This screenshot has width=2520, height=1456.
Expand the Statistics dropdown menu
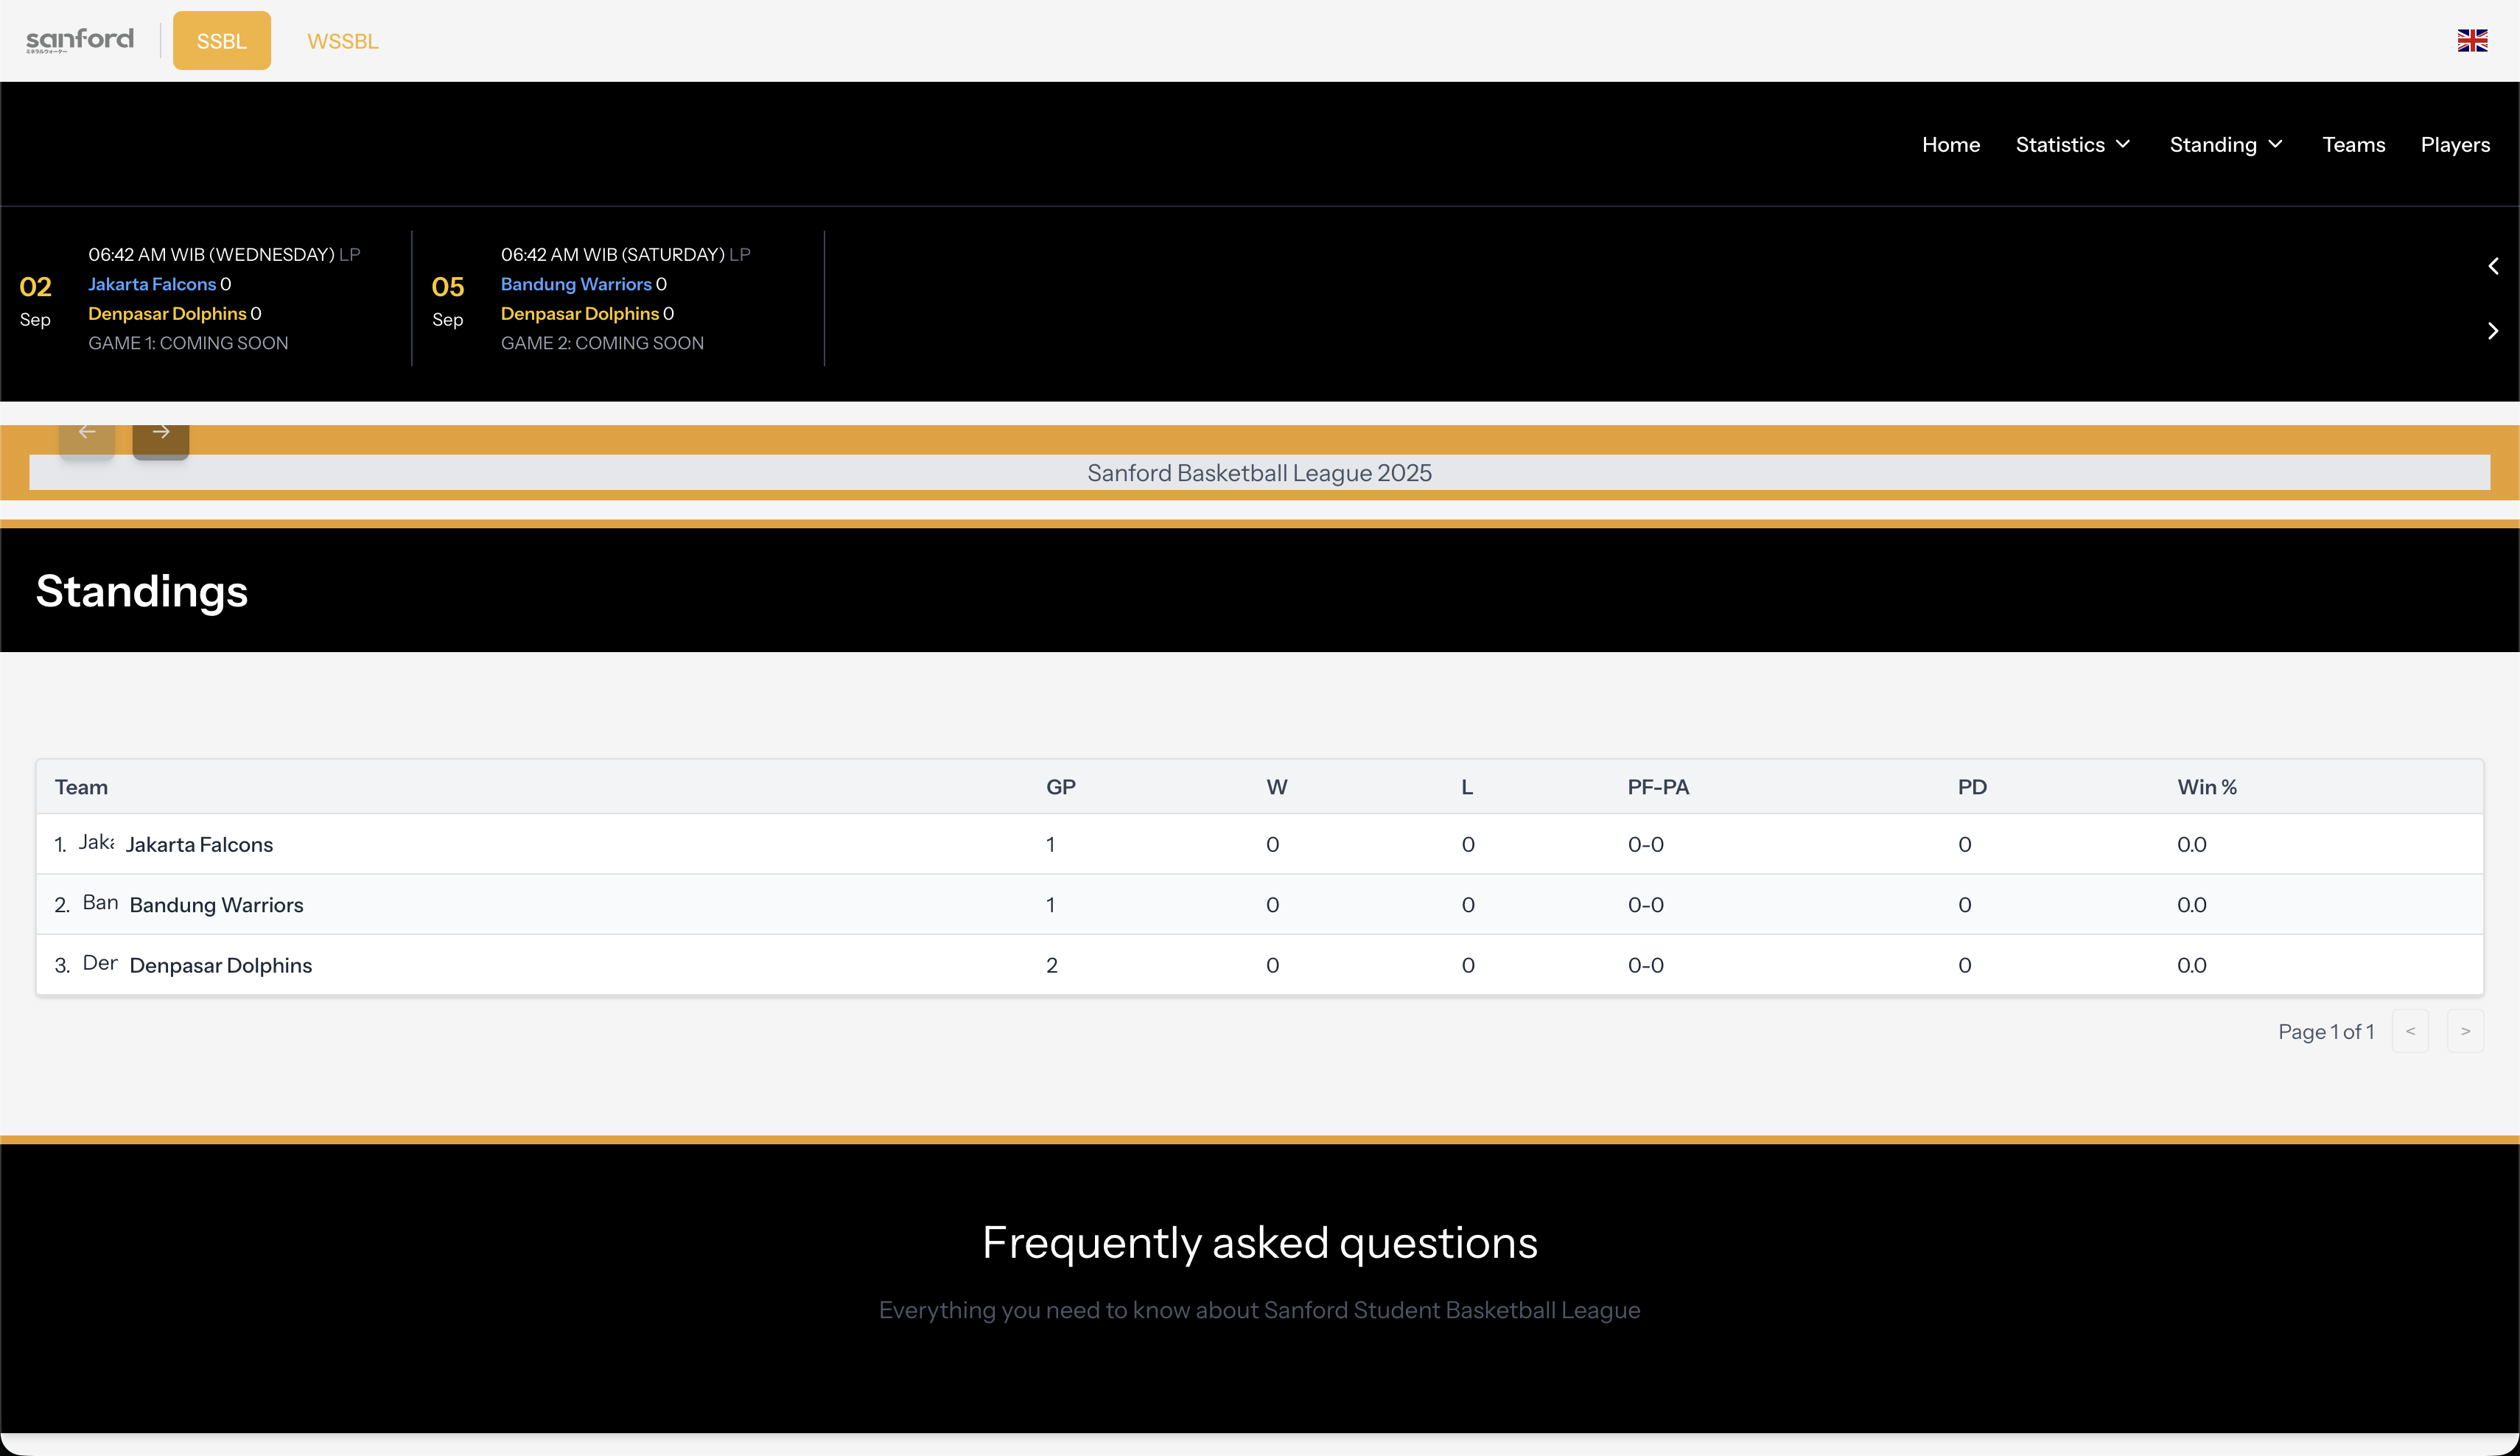tap(2073, 145)
